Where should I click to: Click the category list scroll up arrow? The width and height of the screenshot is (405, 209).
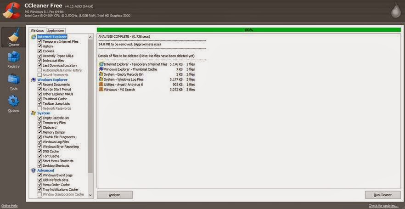coord(90,37)
